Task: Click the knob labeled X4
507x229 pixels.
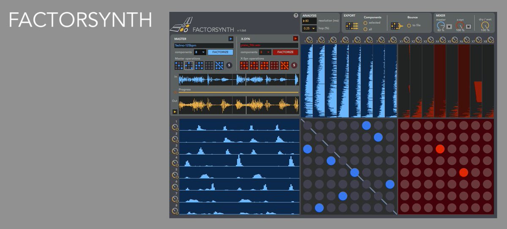Action: coord(443,40)
